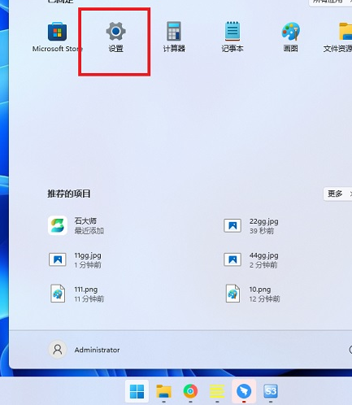The image size is (352, 405).
Task: Open the yellow lined notes taskbar icon
Action: click(x=217, y=391)
